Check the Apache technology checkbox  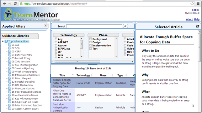pyautogui.click(x=56, y=45)
